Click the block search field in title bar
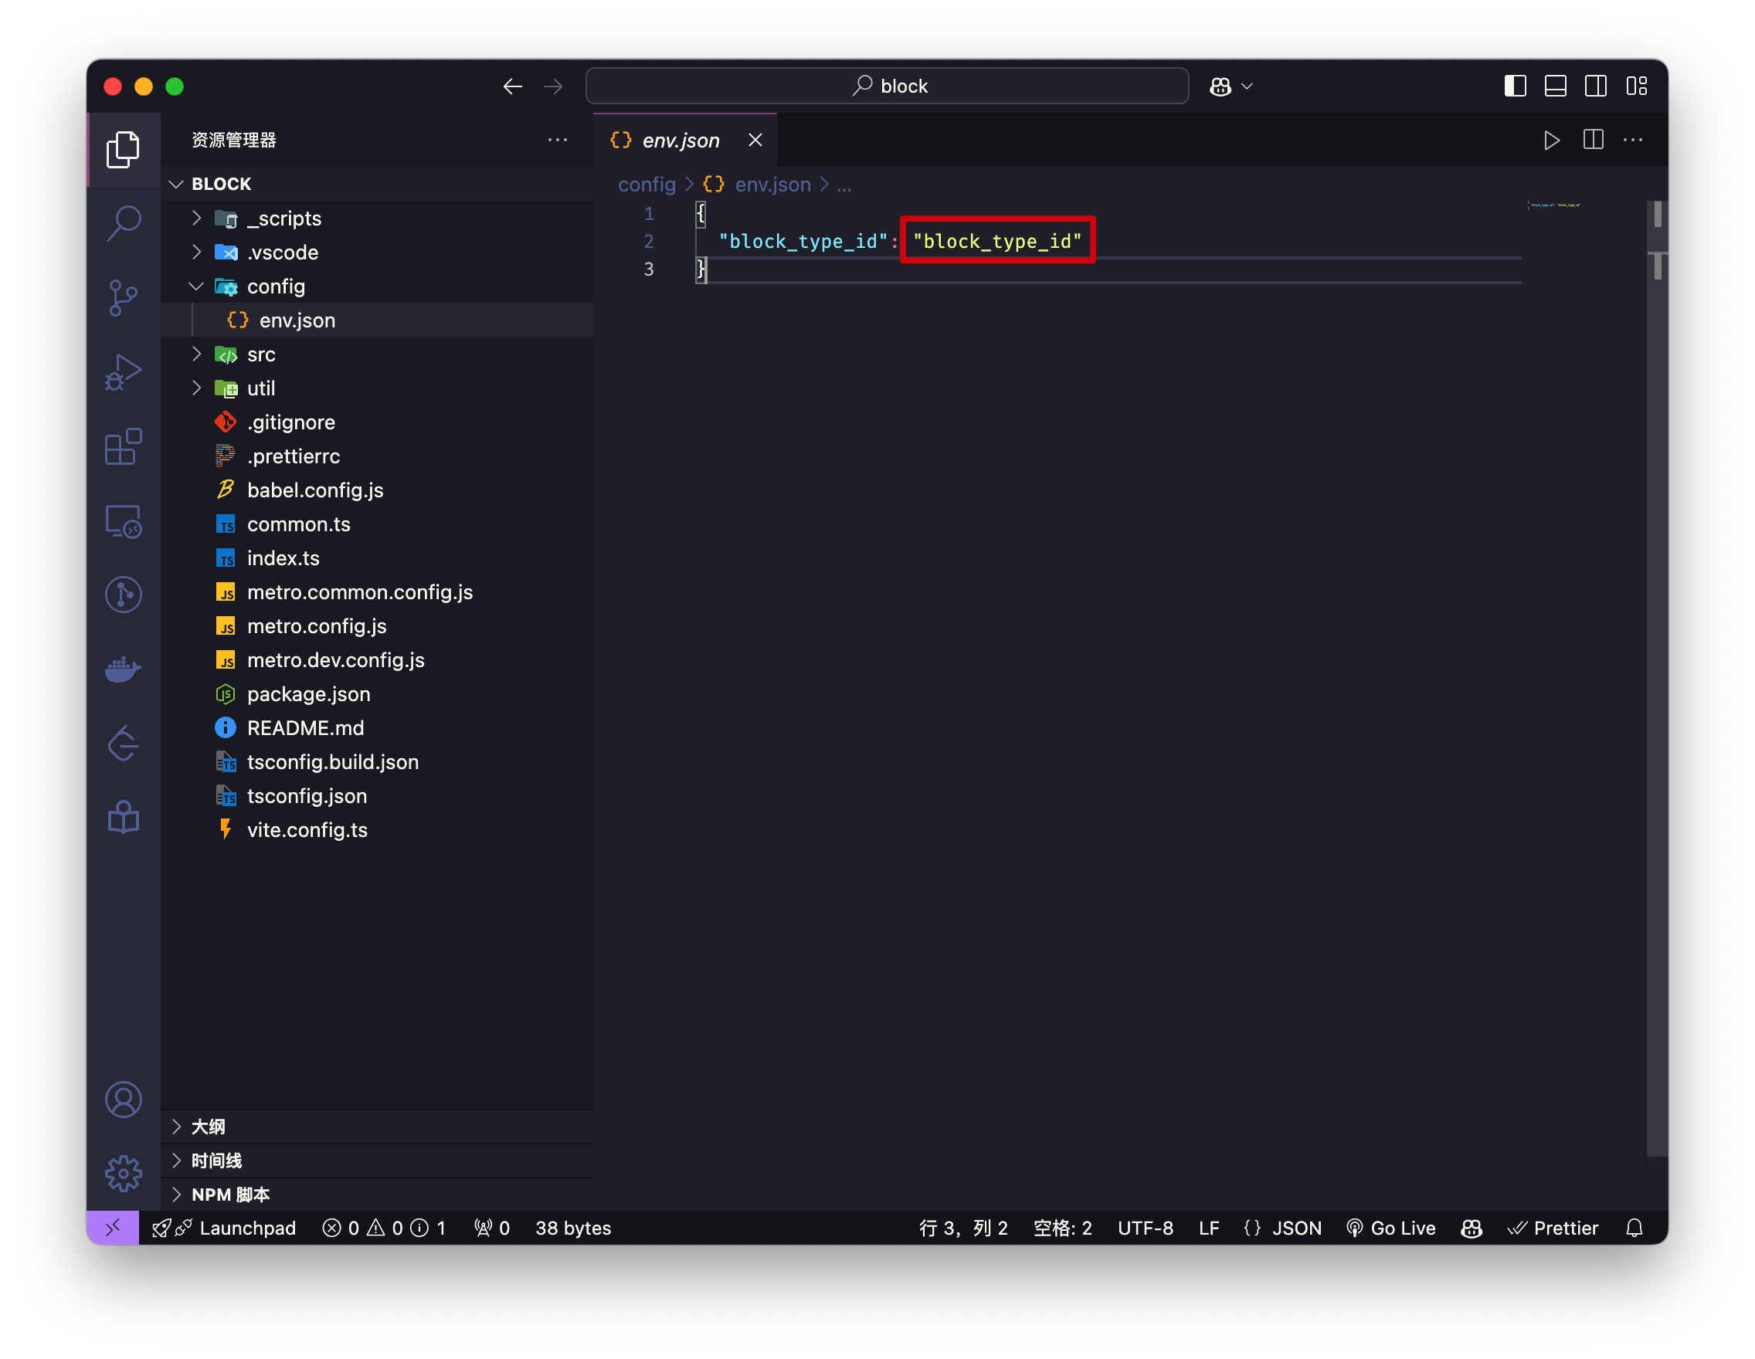 coord(887,86)
